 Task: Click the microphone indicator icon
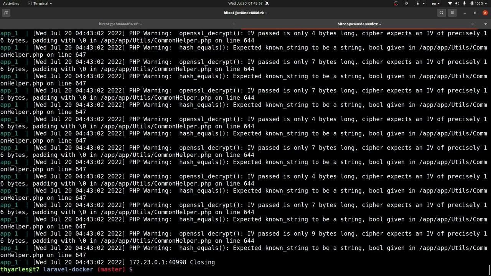pyautogui.click(x=464, y=3)
